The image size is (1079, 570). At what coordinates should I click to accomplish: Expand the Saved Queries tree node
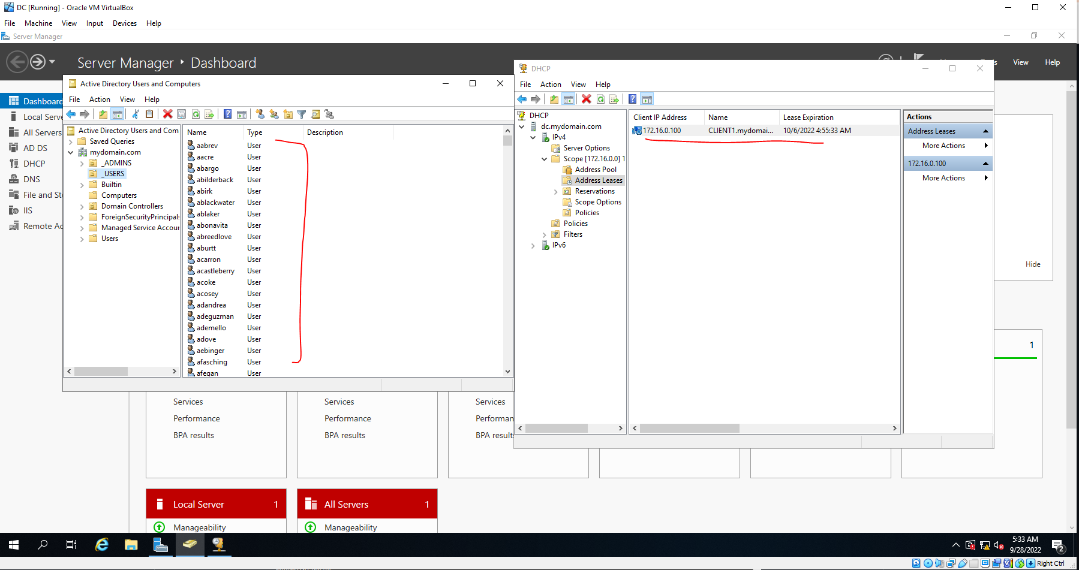point(71,142)
